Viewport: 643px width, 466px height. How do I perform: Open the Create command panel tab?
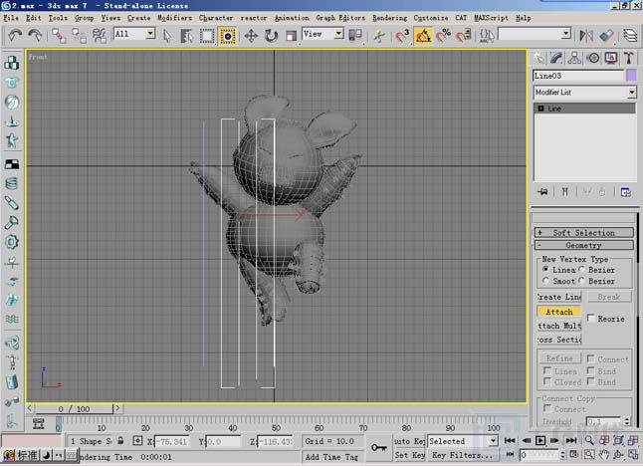[x=538, y=58]
